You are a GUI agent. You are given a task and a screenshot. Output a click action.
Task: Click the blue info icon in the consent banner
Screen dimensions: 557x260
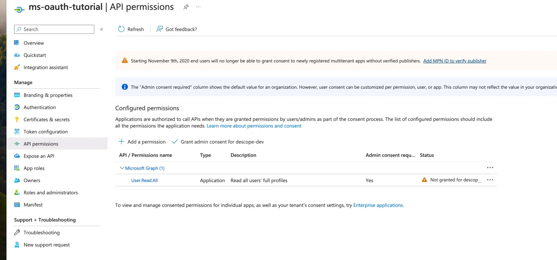125,87
